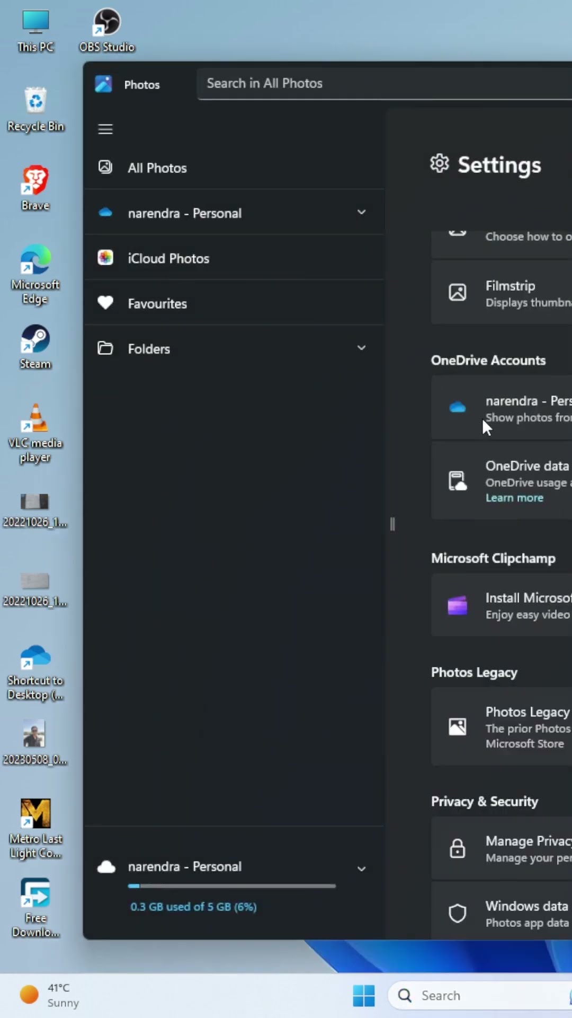572x1018 pixels.
Task: Click the OneDrive cloud icon in Accounts
Action: click(458, 407)
